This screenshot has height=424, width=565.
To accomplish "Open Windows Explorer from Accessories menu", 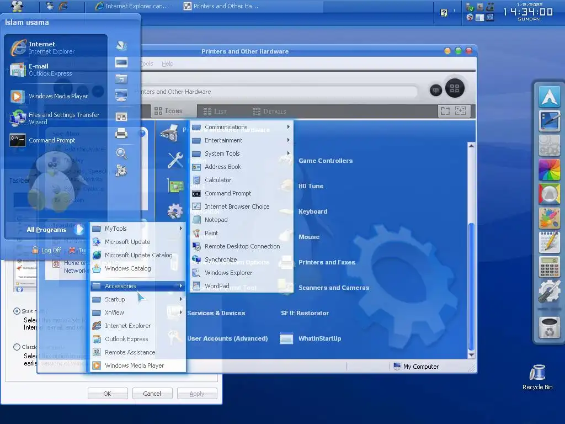I will [242, 273].
